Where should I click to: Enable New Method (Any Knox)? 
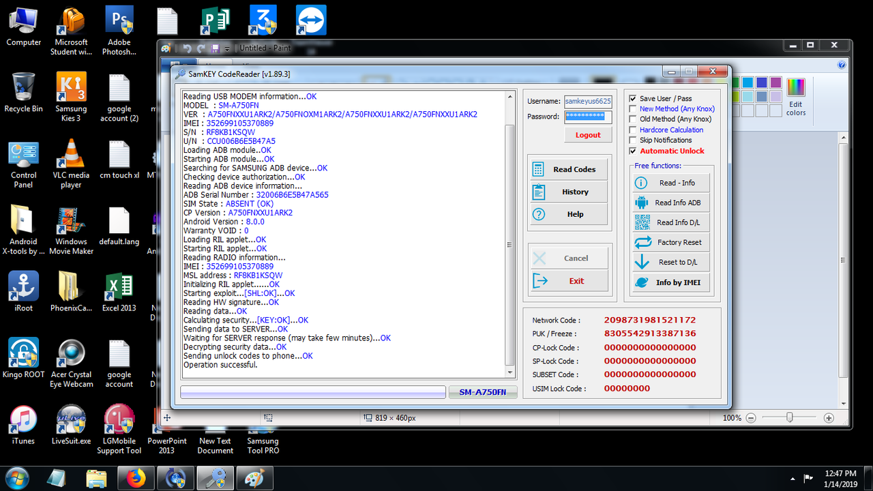tap(633, 109)
